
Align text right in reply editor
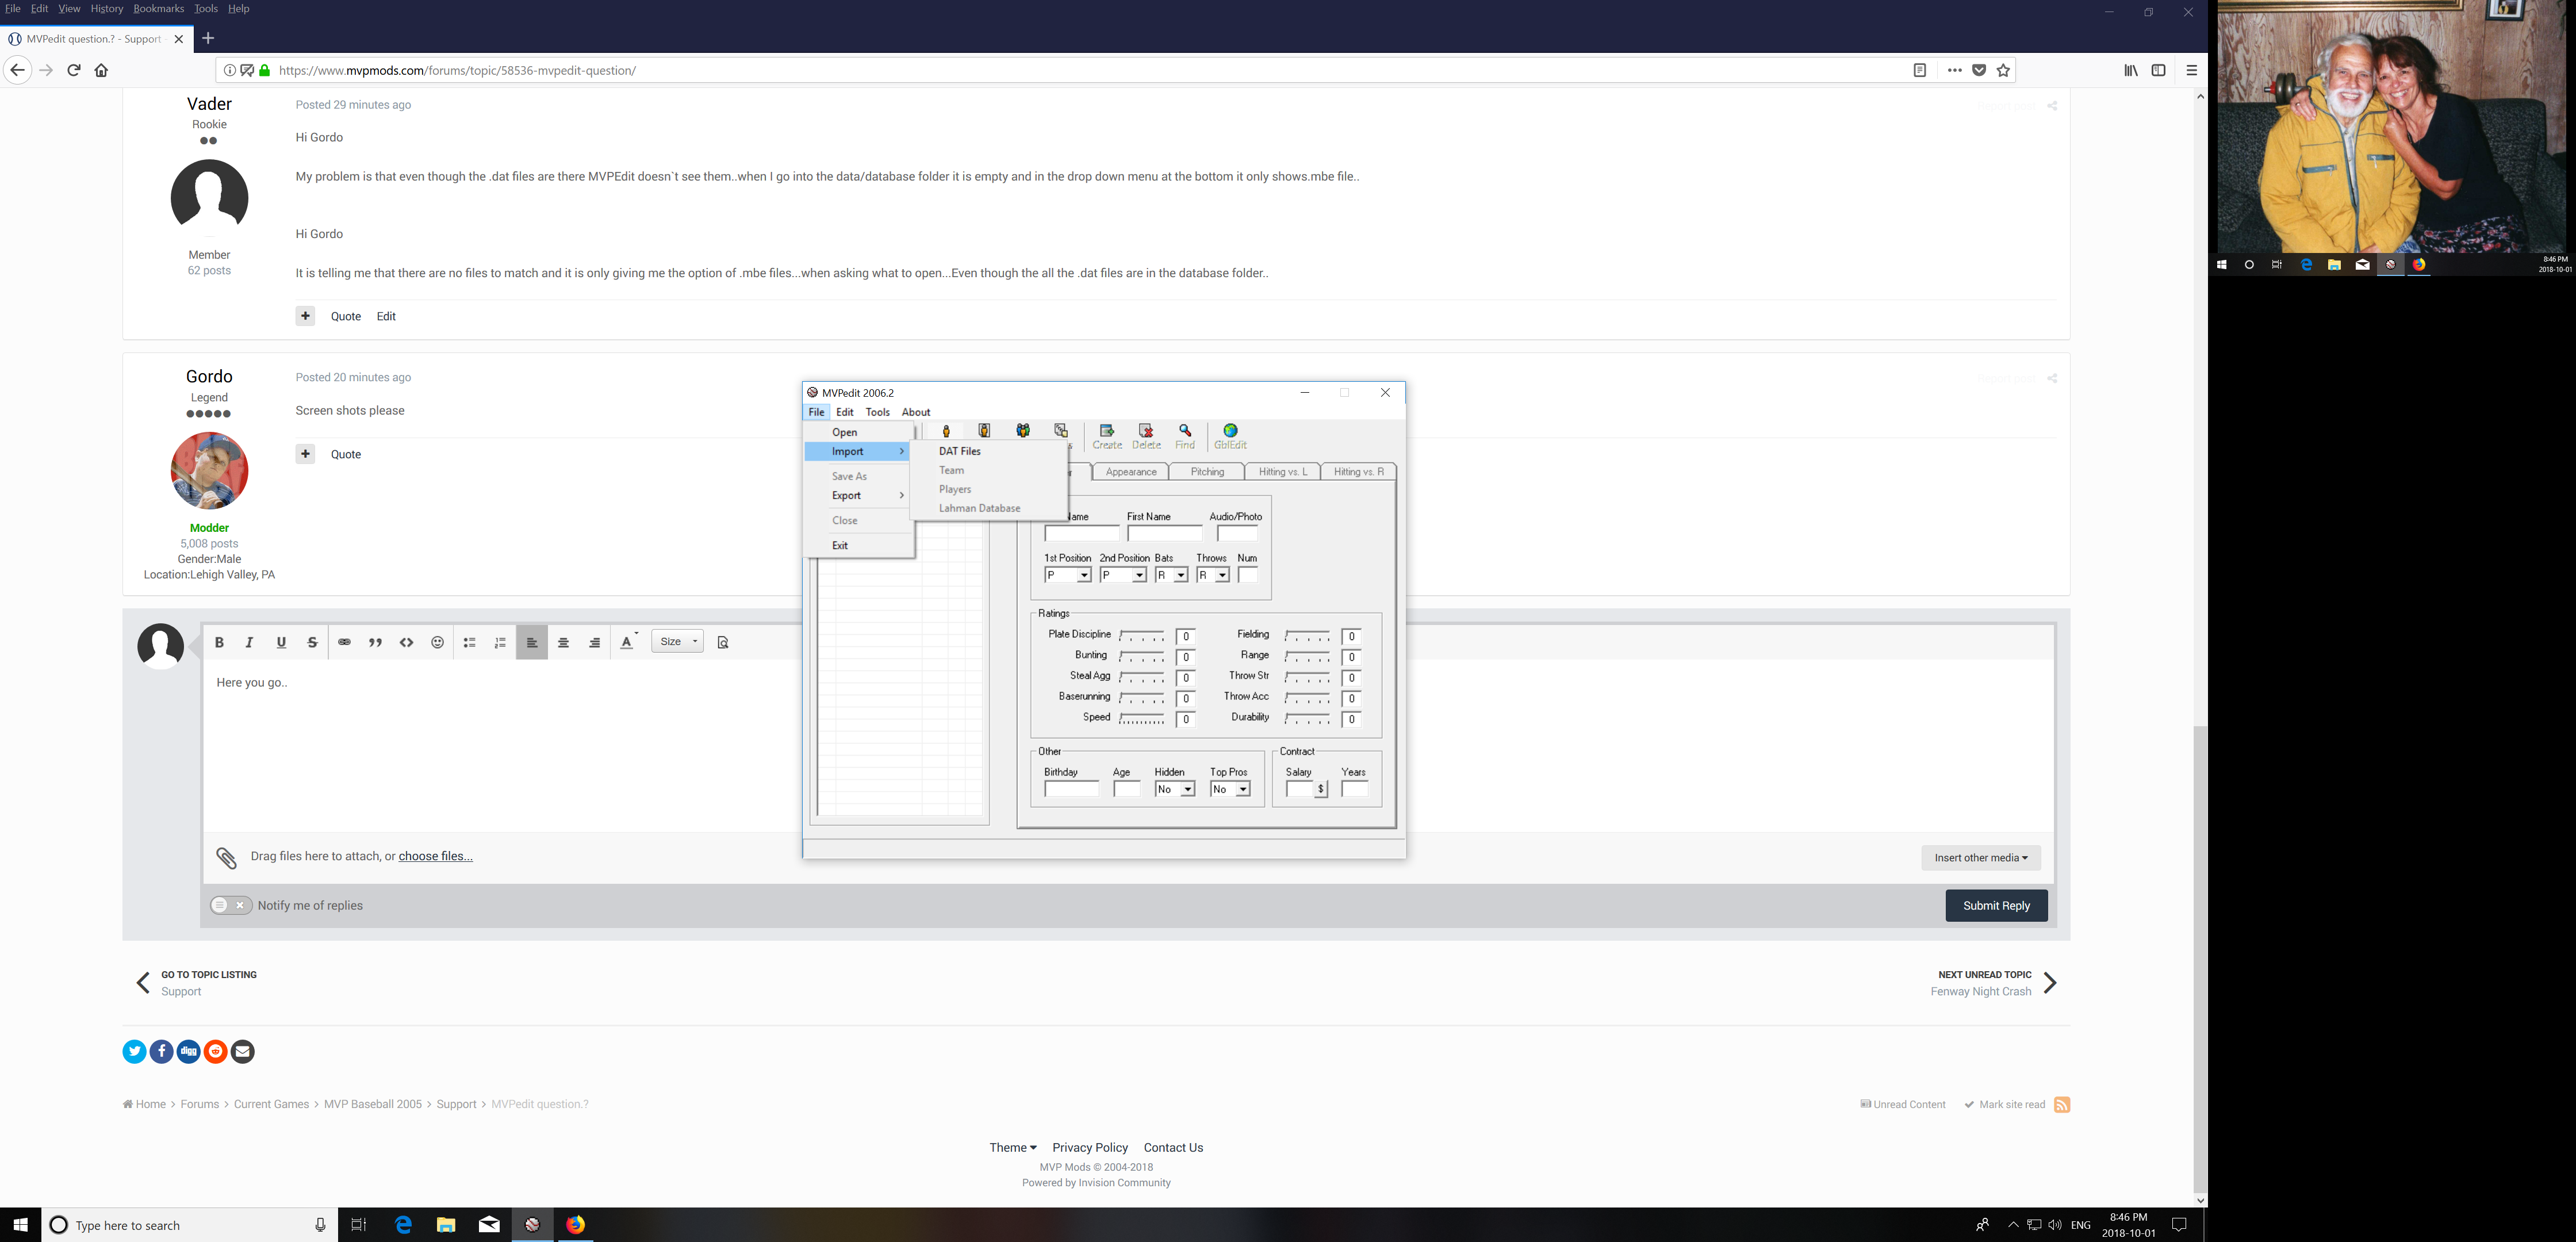pyautogui.click(x=595, y=642)
